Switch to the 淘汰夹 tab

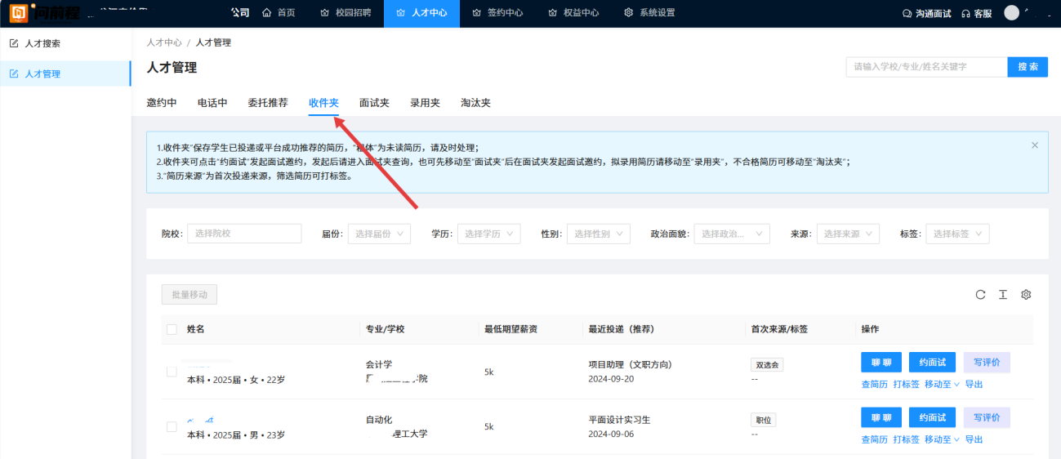(x=475, y=103)
